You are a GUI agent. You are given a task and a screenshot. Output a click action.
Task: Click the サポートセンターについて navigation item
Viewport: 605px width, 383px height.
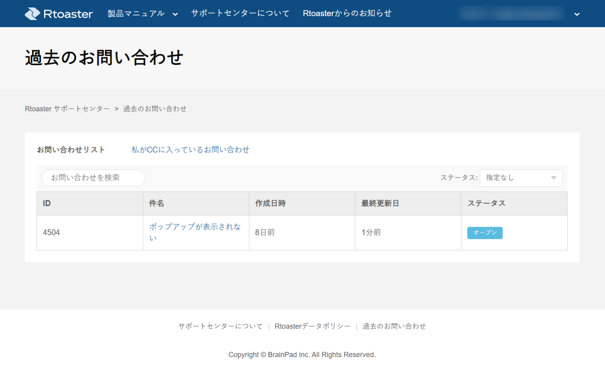239,13
